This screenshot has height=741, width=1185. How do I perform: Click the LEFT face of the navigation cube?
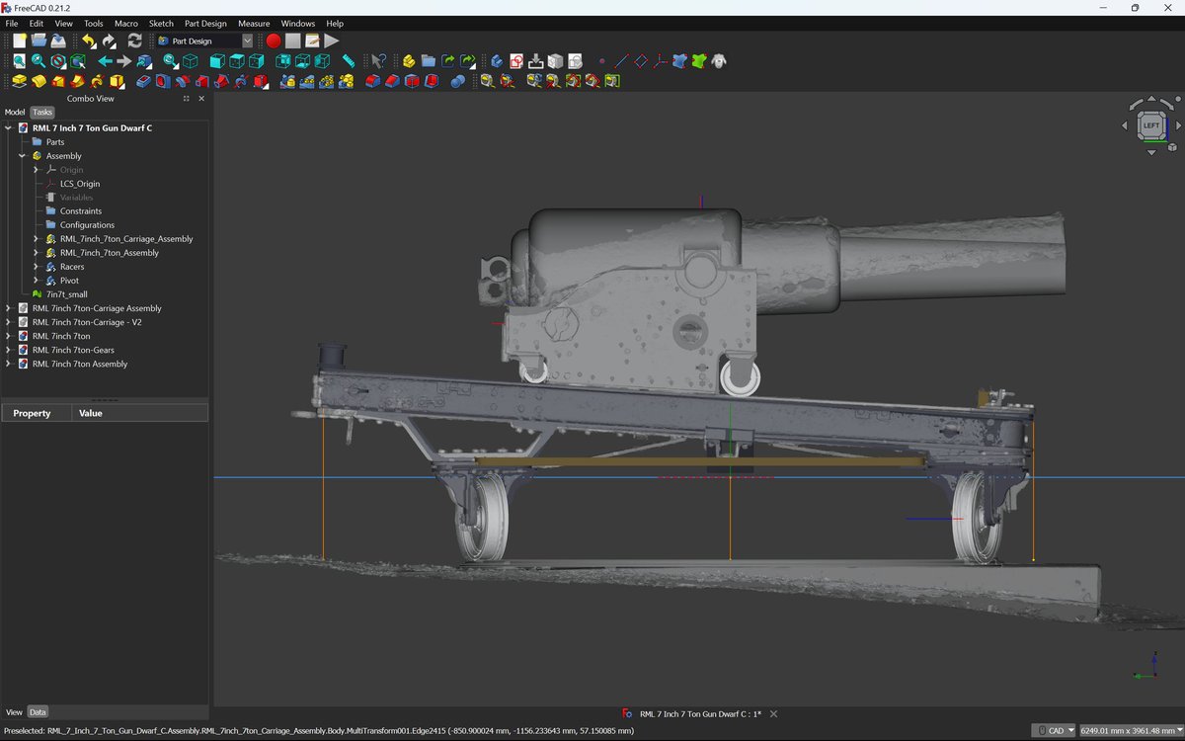[x=1151, y=125]
